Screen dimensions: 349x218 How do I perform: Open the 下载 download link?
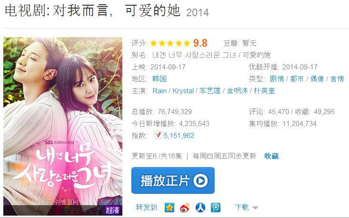click(242, 207)
